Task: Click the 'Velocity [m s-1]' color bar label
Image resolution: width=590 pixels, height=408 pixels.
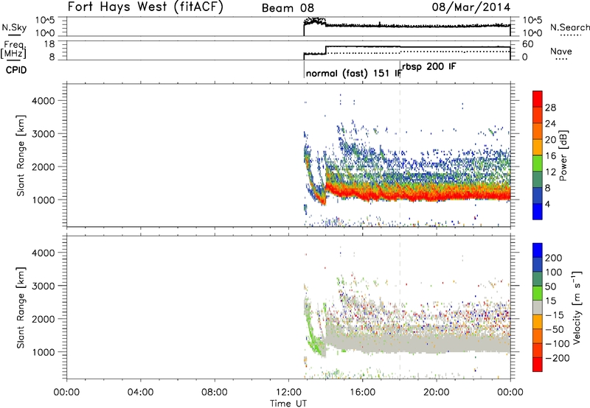Action: 577,307
